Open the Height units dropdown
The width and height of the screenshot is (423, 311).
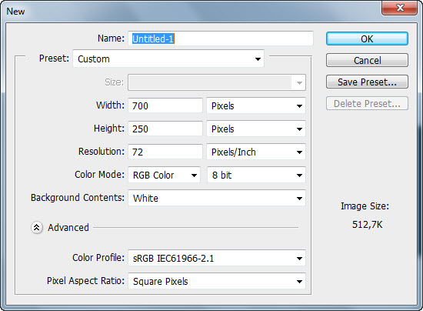tap(256, 129)
